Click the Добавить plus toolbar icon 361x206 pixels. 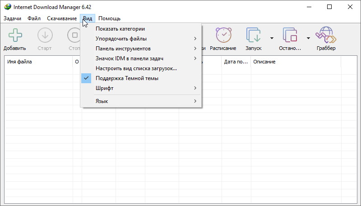[x=15, y=35]
